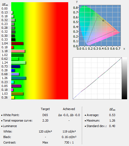129x146 pixels.
Task: Click the grayscale gradient strip beside the curve
Action: click(124, 78)
